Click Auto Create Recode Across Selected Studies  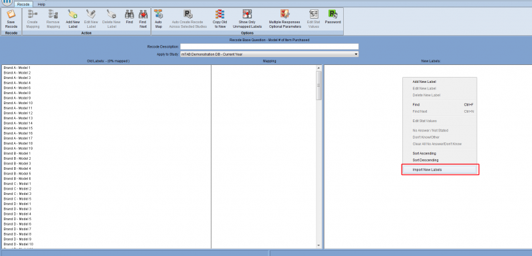188,19
